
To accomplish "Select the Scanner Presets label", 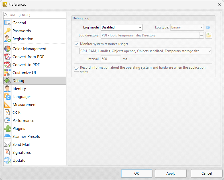I will pyautogui.click(x=26, y=137).
